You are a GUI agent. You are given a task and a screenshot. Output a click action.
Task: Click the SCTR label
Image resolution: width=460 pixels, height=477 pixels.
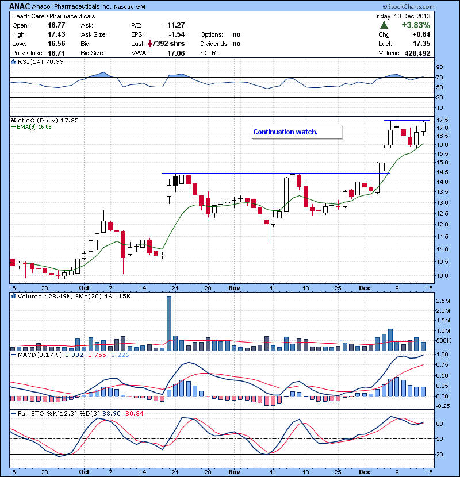pos(209,53)
